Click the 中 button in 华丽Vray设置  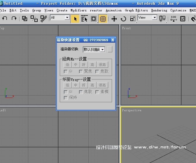point(76,85)
